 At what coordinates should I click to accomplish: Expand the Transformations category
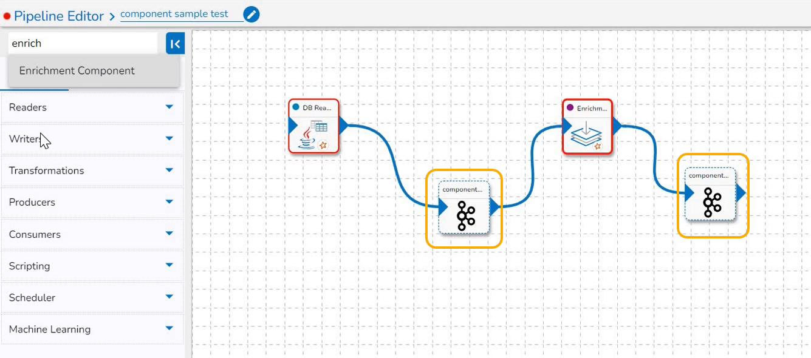(x=92, y=171)
